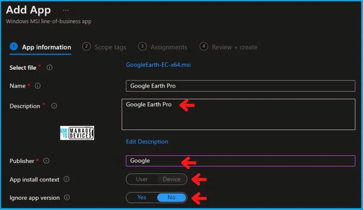Click the info icon next to Ignore app version
Image resolution: width=363 pixels, height=210 pixels.
(67, 198)
